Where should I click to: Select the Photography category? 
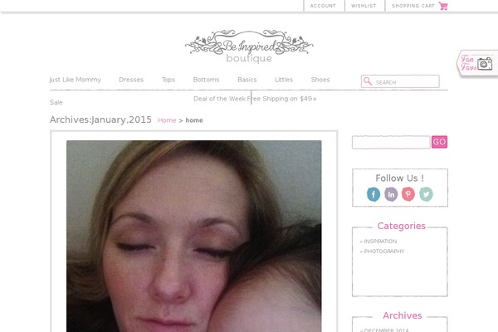coord(384,251)
